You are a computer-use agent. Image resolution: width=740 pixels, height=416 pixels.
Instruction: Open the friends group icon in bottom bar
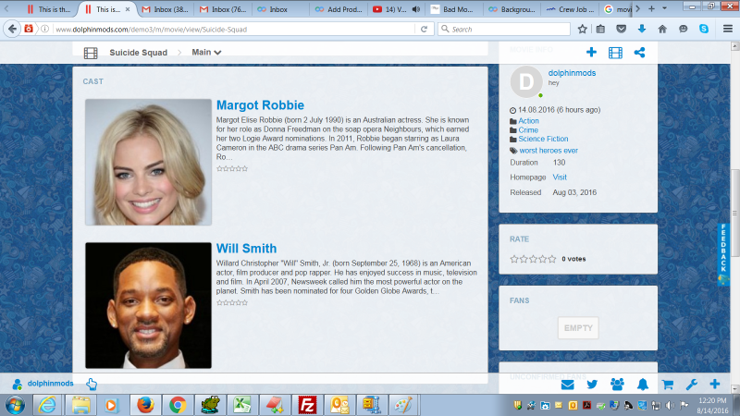point(617,385)
